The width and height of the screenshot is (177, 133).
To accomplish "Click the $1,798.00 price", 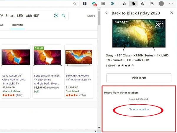I will [x=72, y=87].
